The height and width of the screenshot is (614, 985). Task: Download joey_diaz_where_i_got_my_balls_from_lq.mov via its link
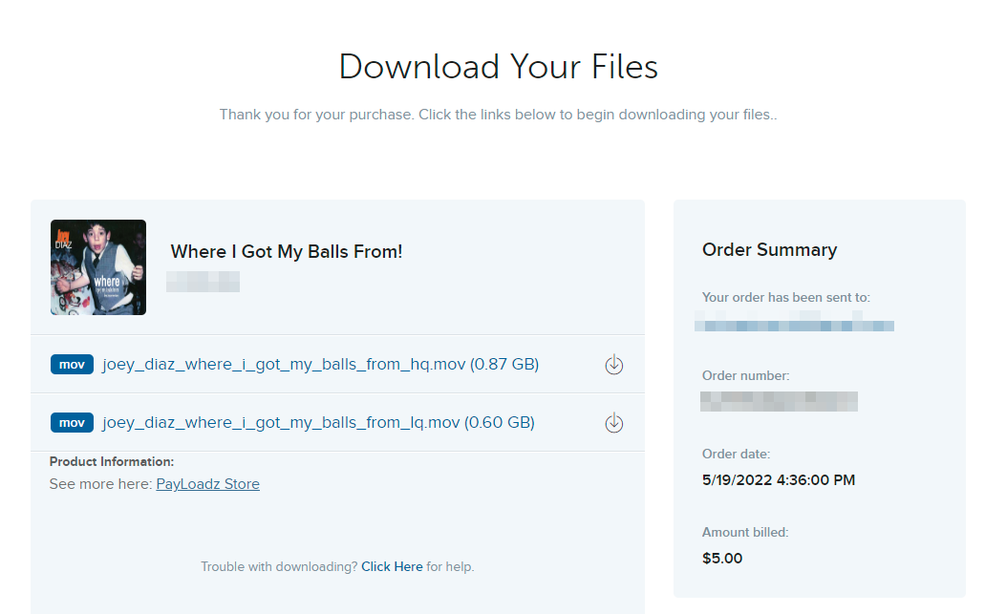coord(318,422)
